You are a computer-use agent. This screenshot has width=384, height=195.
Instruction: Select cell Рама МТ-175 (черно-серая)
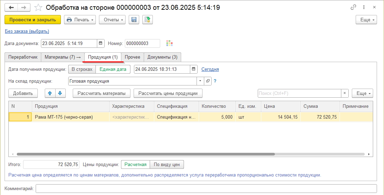(71, 117)
